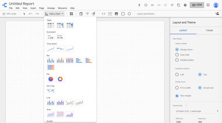Image resolution: width=222 pixels, height=123 pixels.
Task: Open Google apps grid icon
Action: point(208,5)
